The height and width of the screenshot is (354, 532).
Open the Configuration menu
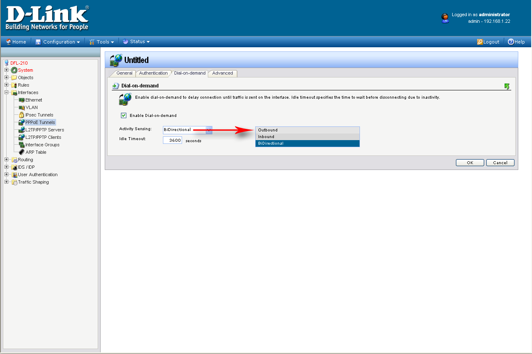(58, 41)
